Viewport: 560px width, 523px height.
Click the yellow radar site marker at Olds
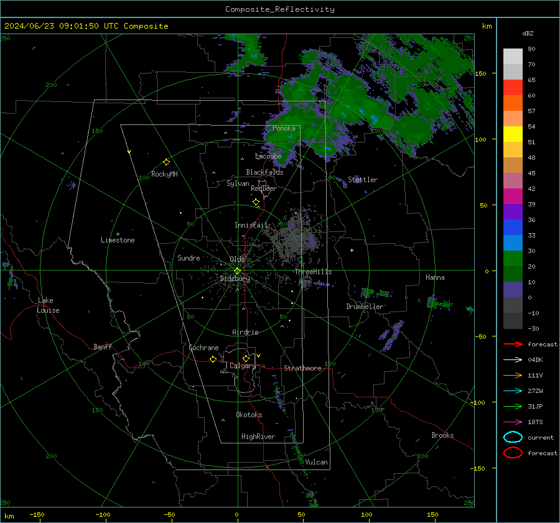point(237,271)
